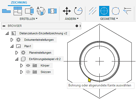The image size is (136, 99).
Task: Open the GEOMETRIE dropdown menu
Action: coord(109,19)
